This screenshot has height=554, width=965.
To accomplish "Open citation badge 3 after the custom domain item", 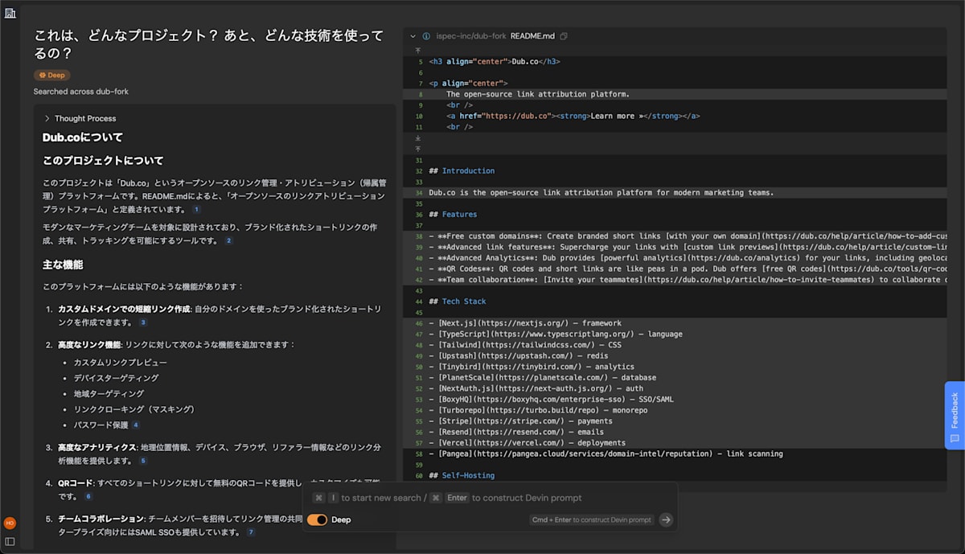I will pyautogui.click(x=143, y=322).
